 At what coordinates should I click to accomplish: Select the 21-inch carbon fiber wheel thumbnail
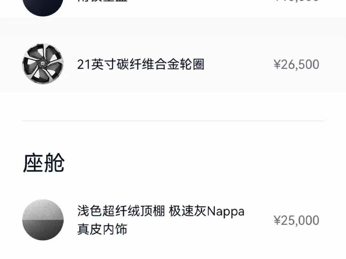point(43,64)
